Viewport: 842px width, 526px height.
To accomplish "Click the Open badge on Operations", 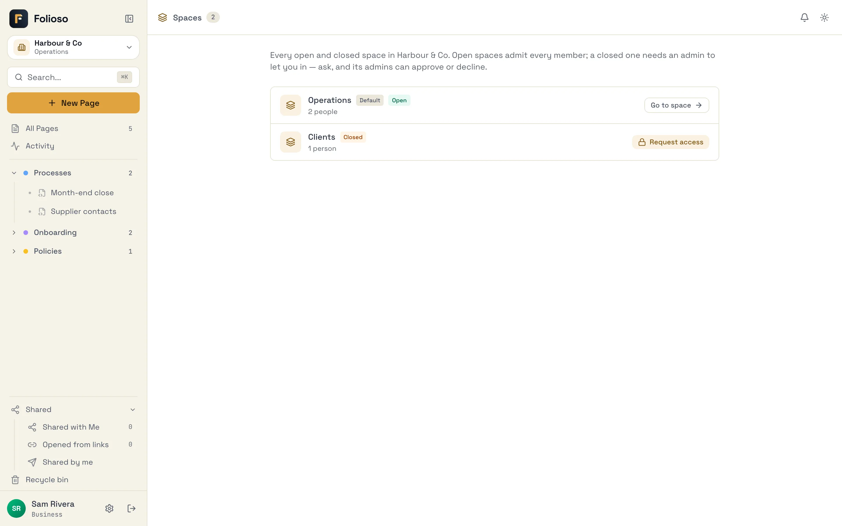I will click(x=399, y=100).
